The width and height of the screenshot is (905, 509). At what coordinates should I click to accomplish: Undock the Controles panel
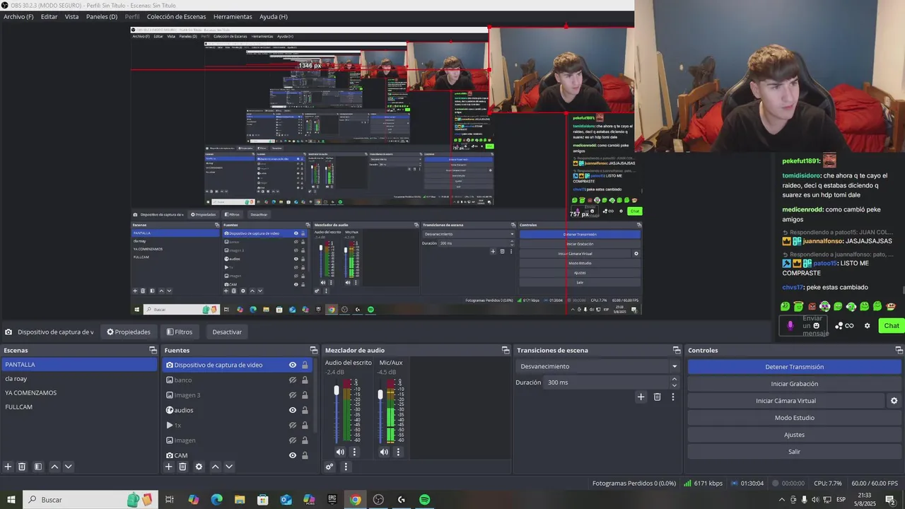click(x=899, y=350)
